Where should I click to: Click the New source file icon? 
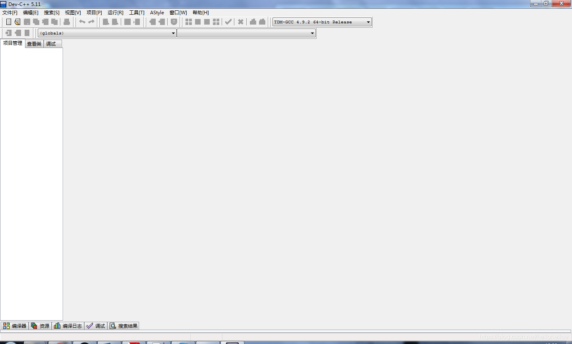pyautogui.click(x=8, y=22)
